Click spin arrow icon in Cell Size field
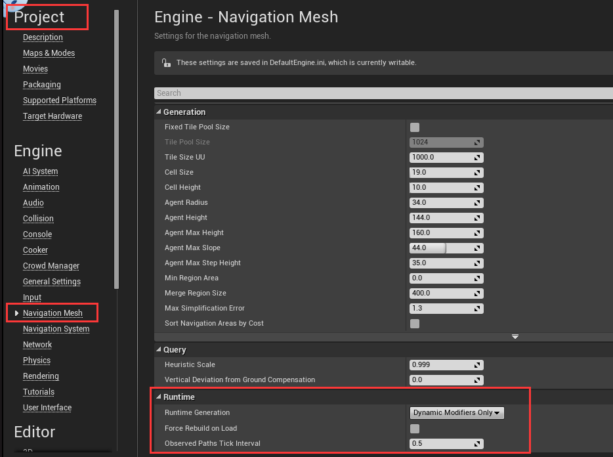Viewport: 613px width, 457px height. click(x=477, y=173)
